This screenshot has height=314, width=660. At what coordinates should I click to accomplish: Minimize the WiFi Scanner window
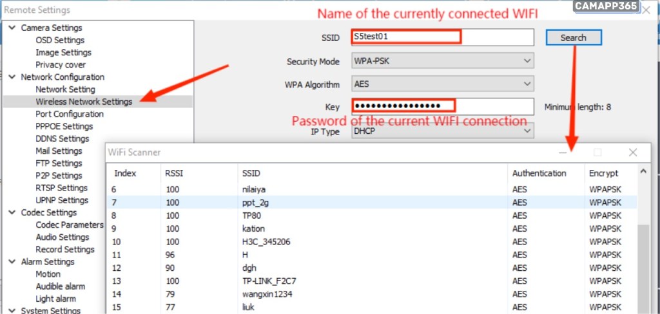click(563, 152)
